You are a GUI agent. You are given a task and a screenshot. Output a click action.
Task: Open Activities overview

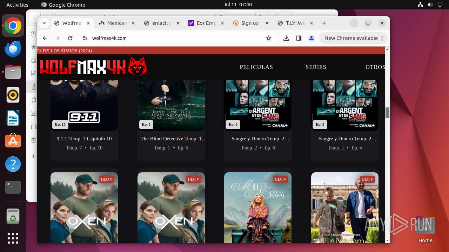(17, 5)
